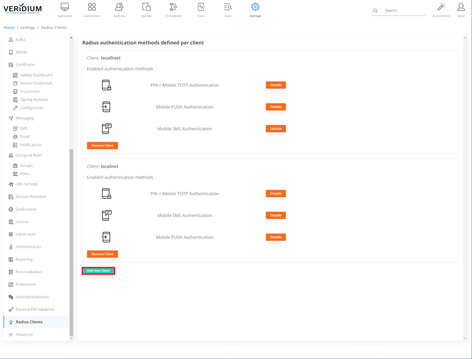Open the Applications section icon
This screenshot has height=359, width=472.
[x=92, y=7]
